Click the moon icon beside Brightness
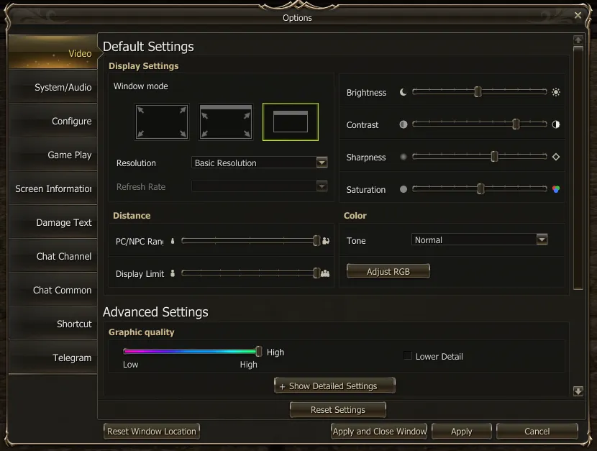Screen dimensions: 597x451 (404, 92)
